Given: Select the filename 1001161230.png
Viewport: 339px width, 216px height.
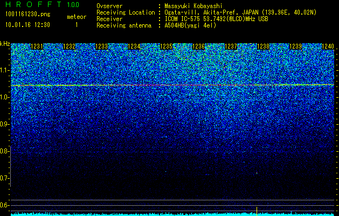Looking at the screenshot, I should pyautogui.click(x=28, y=14).
